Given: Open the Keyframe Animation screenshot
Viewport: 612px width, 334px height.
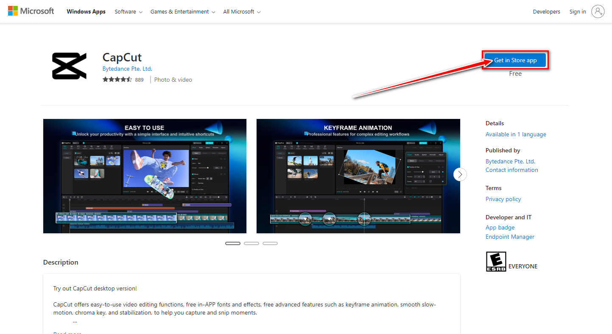Looking at the screenshot, I should [x=358, y=176].
